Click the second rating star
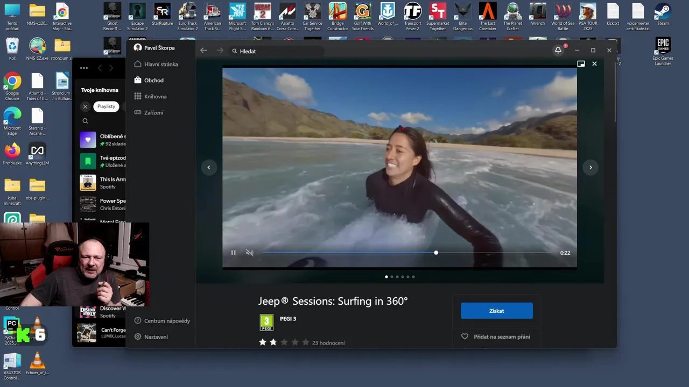Viewport: 689px width, 387px height. 273,342
